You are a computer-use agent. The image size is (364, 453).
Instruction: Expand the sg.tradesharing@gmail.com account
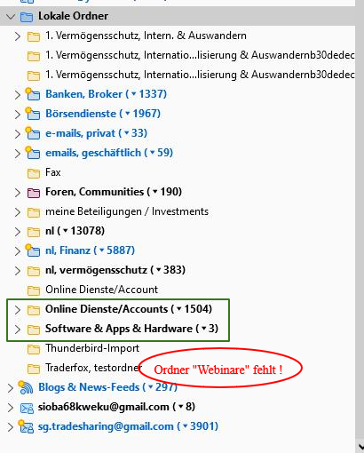click(x=11, y=427)
